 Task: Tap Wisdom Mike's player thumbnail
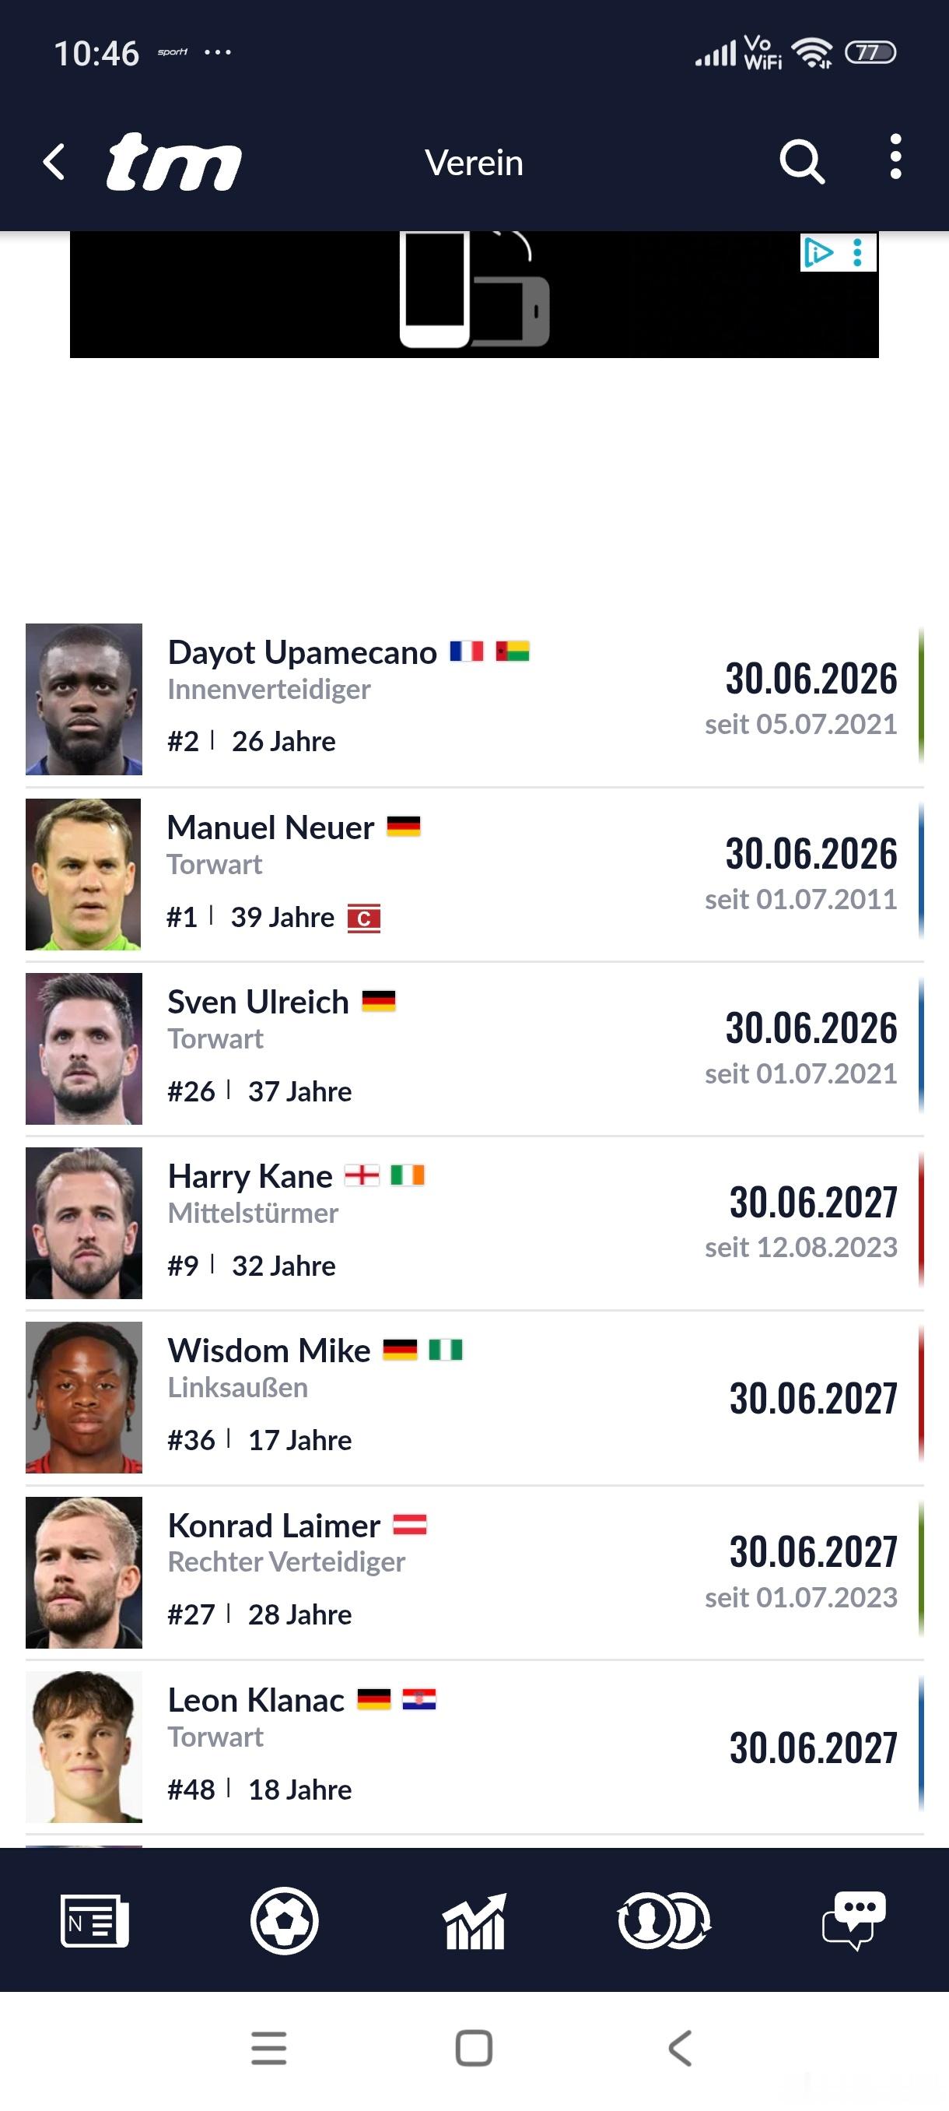point(83,1397)
